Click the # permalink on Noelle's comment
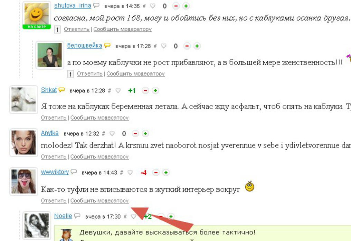351x241 pixels. 125,217
